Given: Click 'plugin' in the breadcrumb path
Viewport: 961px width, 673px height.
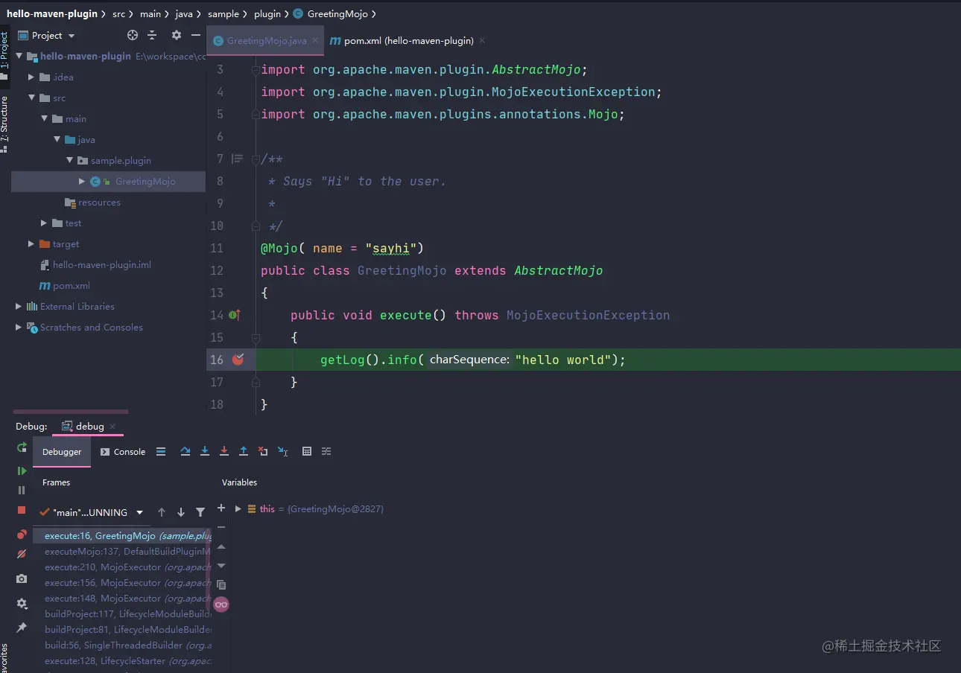Looking at the screenshot, I should tap(267, 14).
